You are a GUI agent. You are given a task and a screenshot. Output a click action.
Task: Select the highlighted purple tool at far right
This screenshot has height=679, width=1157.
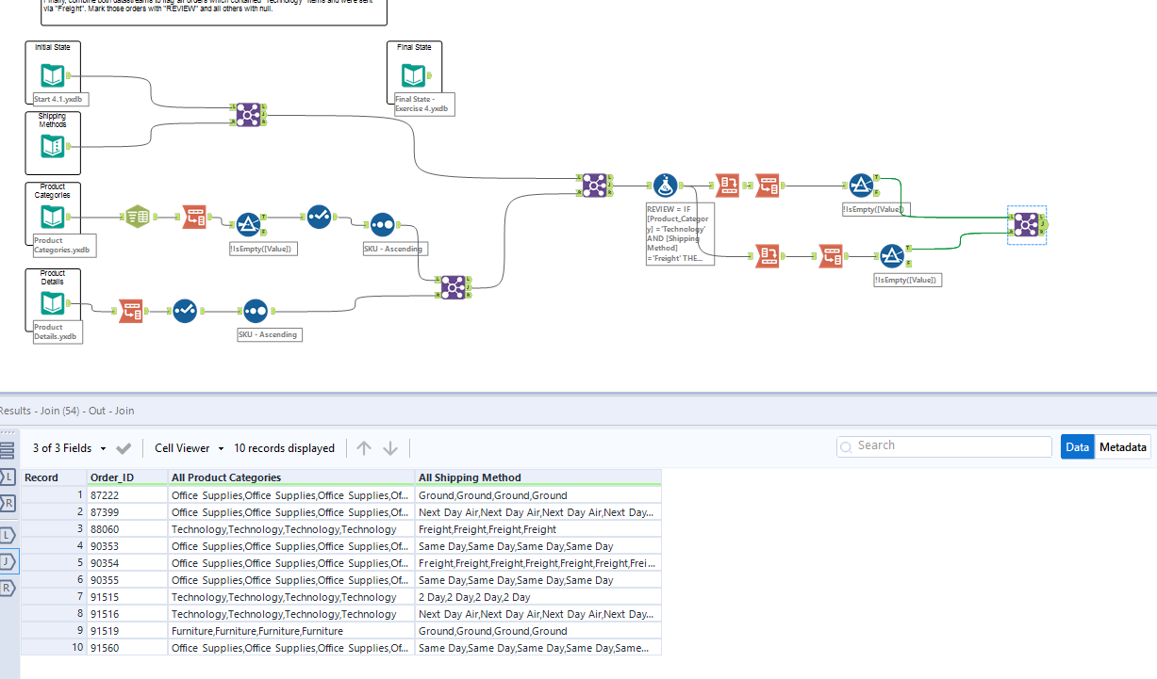[x=1026, y=224]
